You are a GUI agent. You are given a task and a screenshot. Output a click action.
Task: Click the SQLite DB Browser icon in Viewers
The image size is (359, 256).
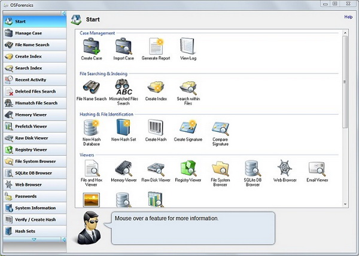252,168
